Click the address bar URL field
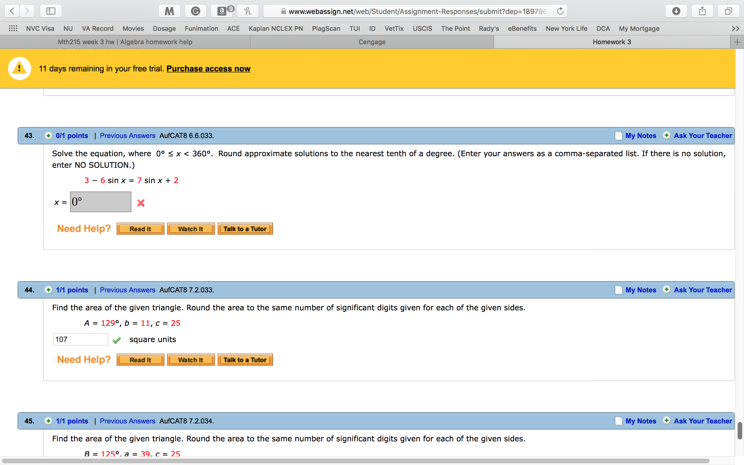This screenshot has height=465, width=744. (415, 11)
